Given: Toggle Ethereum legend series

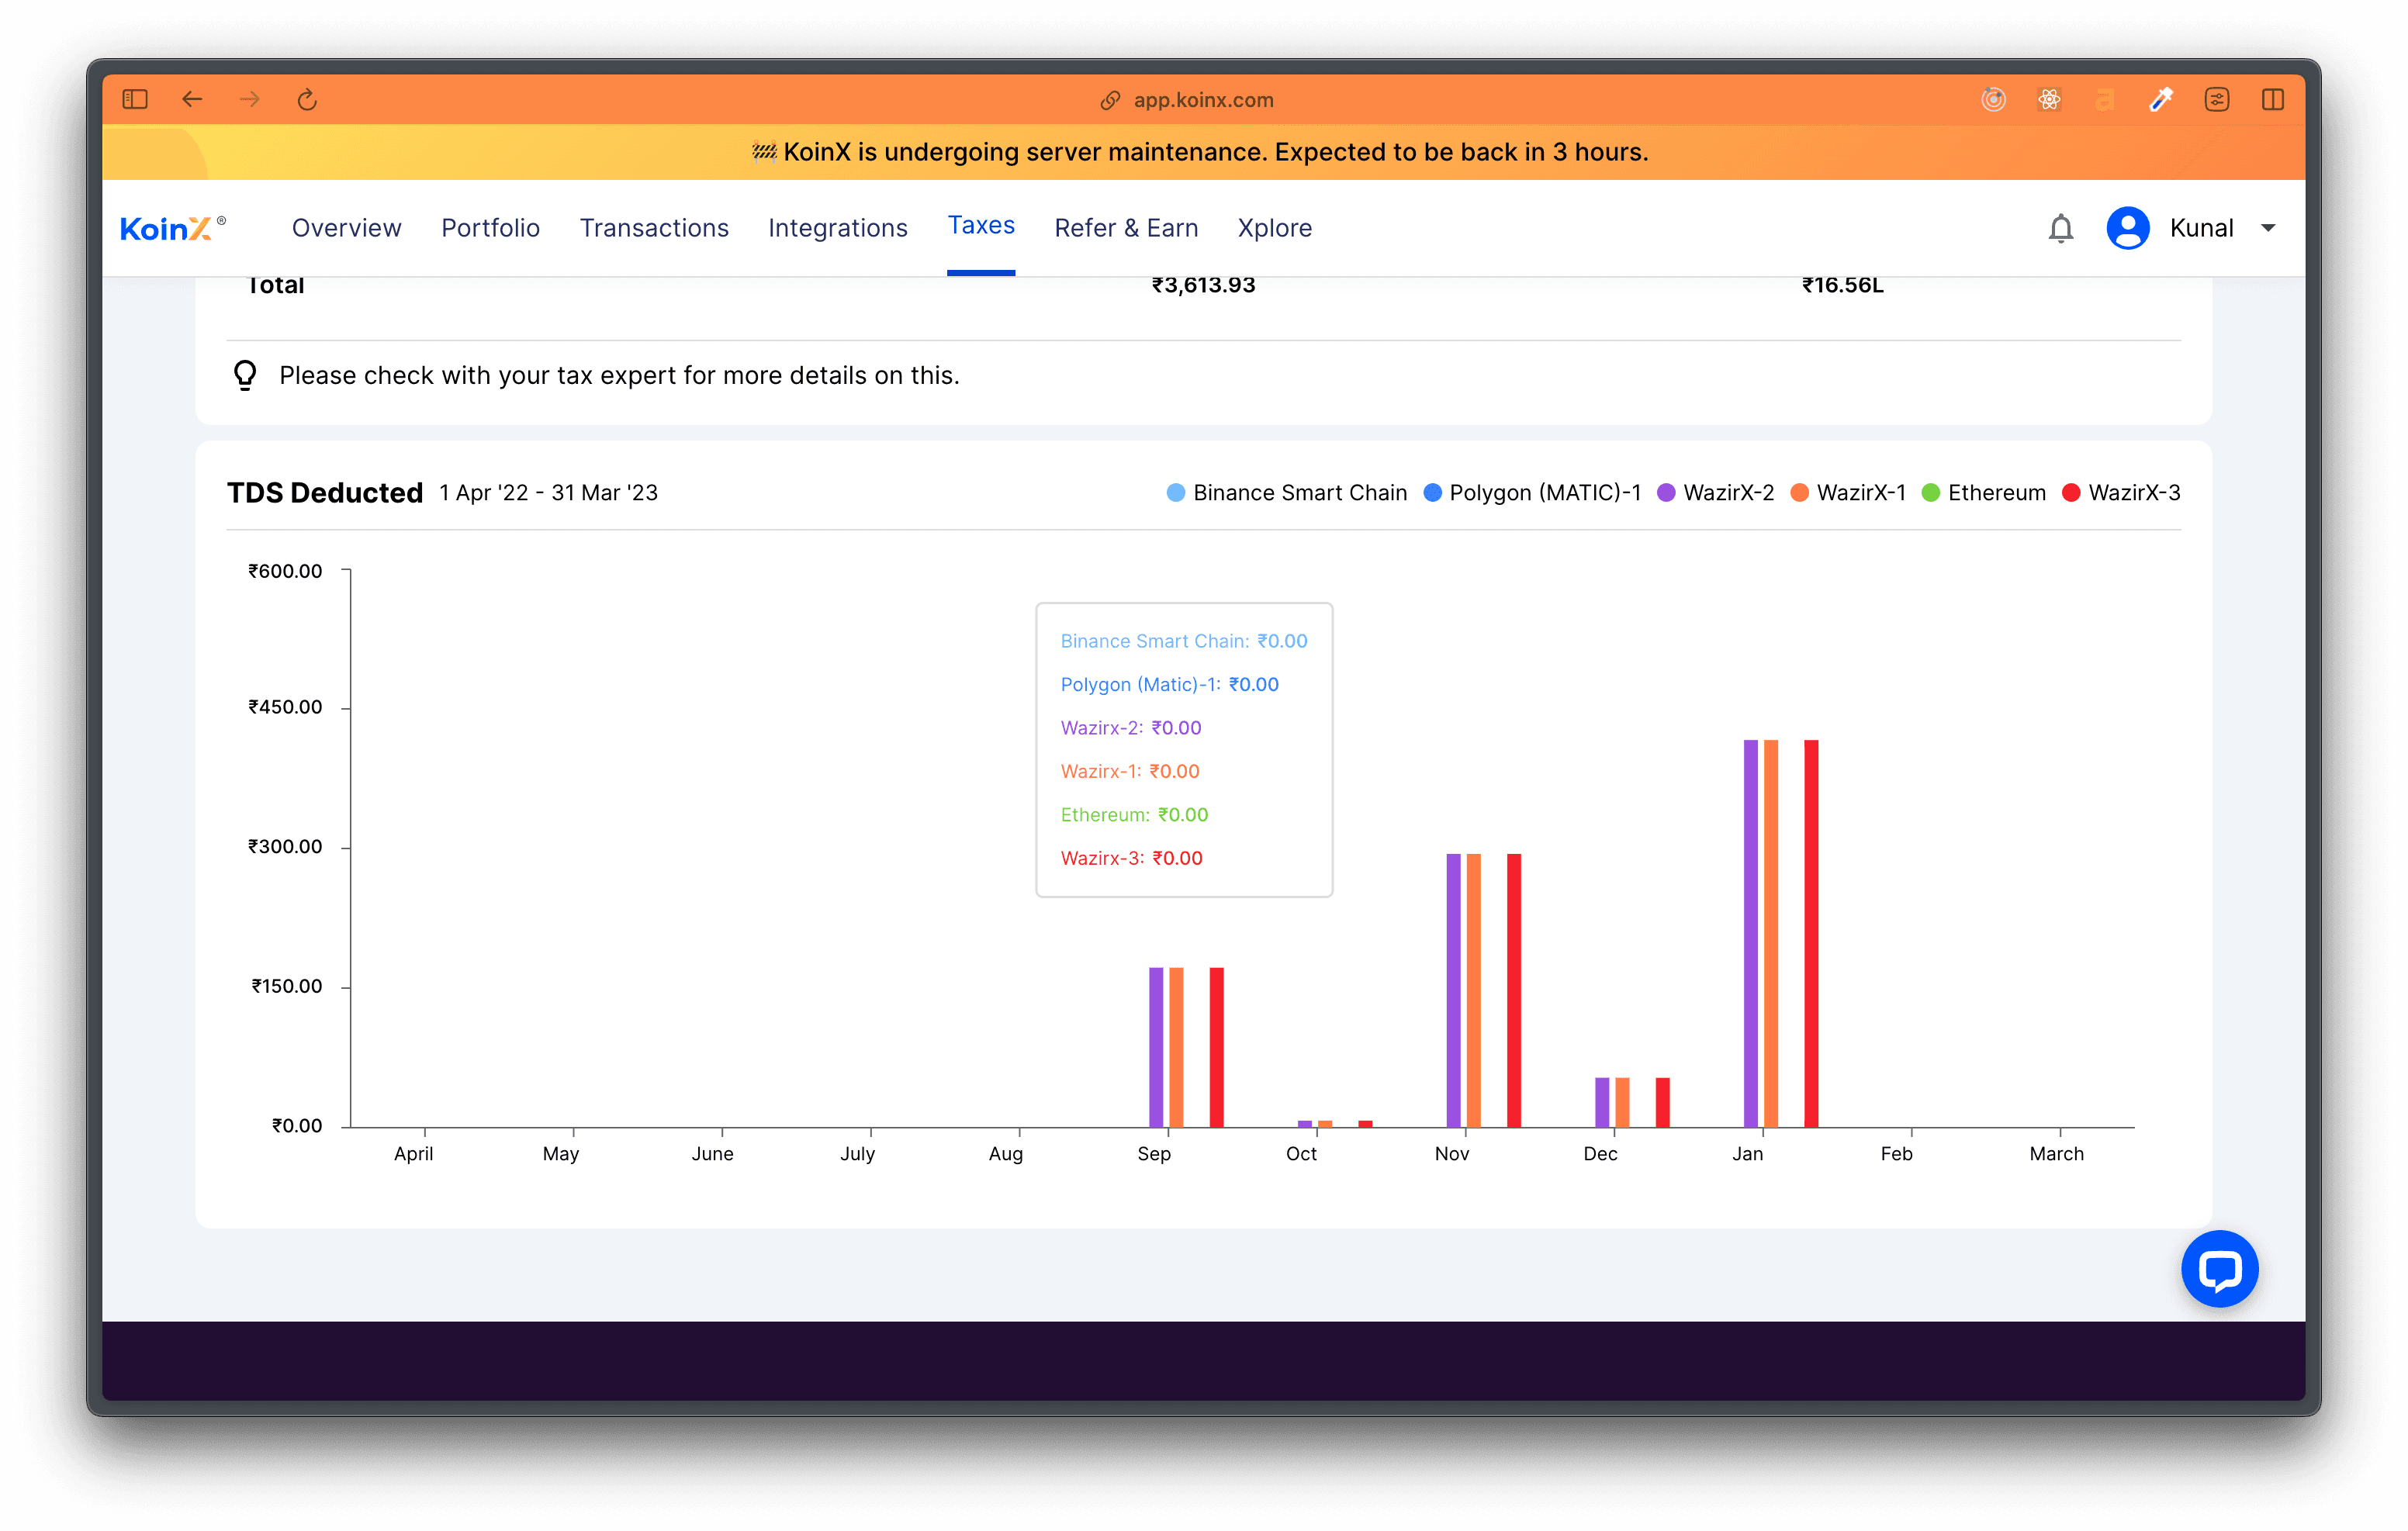Looking at the screenshot, I should point(1984,492).
